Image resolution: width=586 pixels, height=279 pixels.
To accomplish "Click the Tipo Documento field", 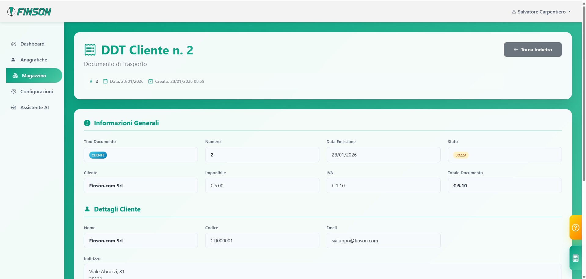I will point(141,155).
